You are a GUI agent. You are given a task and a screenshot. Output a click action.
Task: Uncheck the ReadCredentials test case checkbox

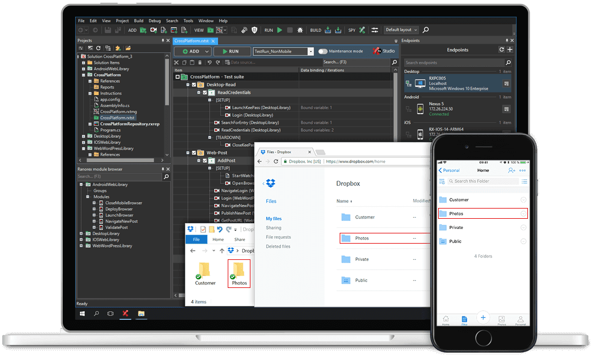tap(205, 92)
